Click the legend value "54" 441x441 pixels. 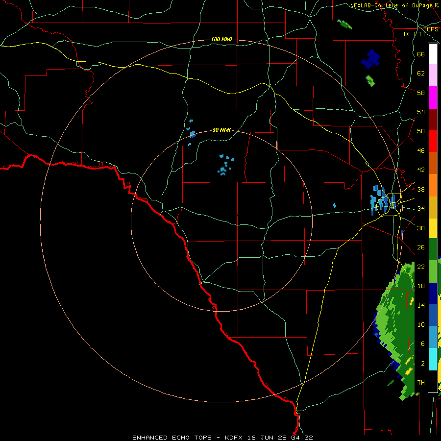[x=421, y=112]
